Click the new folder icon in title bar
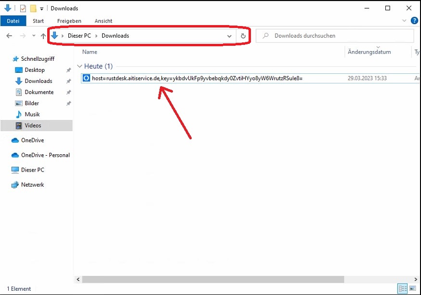 [33, 8]
